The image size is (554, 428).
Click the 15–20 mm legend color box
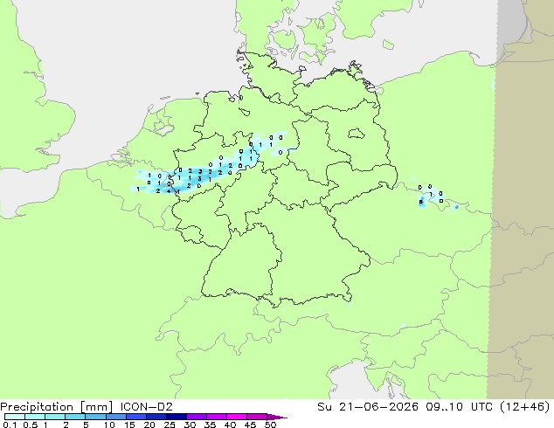(x=135, y=417)
